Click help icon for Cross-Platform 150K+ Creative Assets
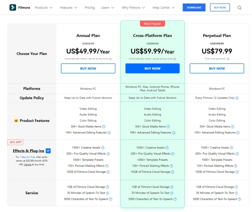 click(x=167, y=148)
